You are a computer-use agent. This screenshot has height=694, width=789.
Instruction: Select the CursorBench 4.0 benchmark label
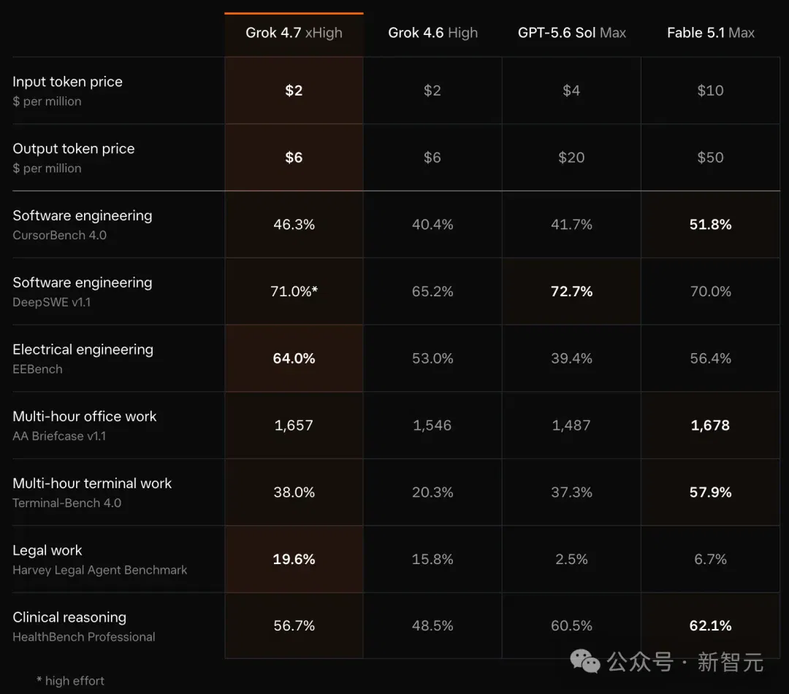click(x=59, y=235)
